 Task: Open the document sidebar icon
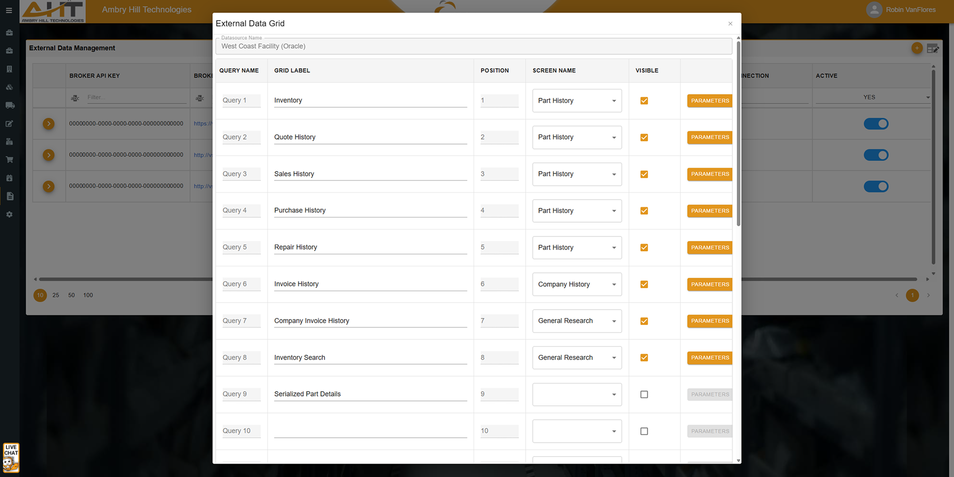pos(9,196)
